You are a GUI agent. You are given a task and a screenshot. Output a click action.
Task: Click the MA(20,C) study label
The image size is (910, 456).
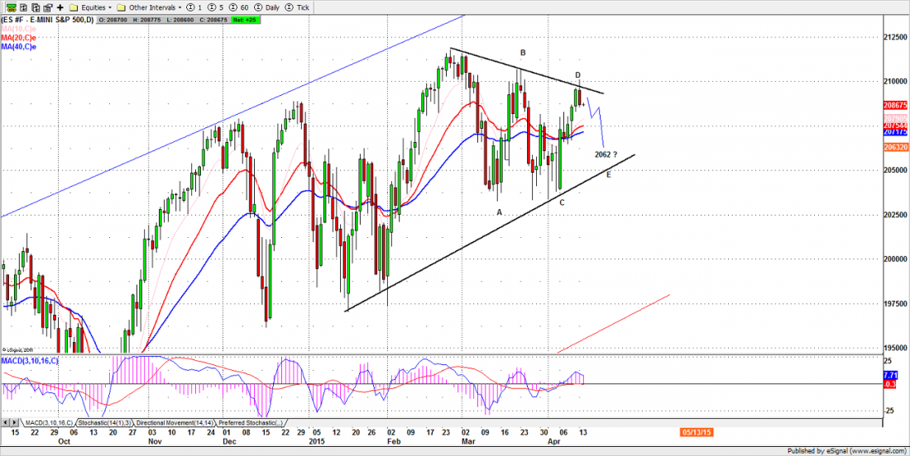click(x=22, y=37)
